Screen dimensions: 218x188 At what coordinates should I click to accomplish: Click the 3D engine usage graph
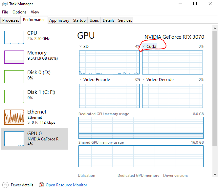pos(109,62)
